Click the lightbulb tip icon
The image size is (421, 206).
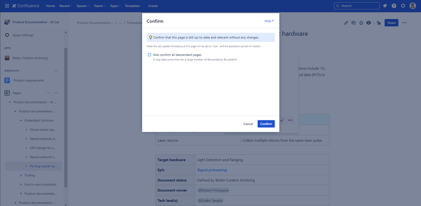point(150,37)
